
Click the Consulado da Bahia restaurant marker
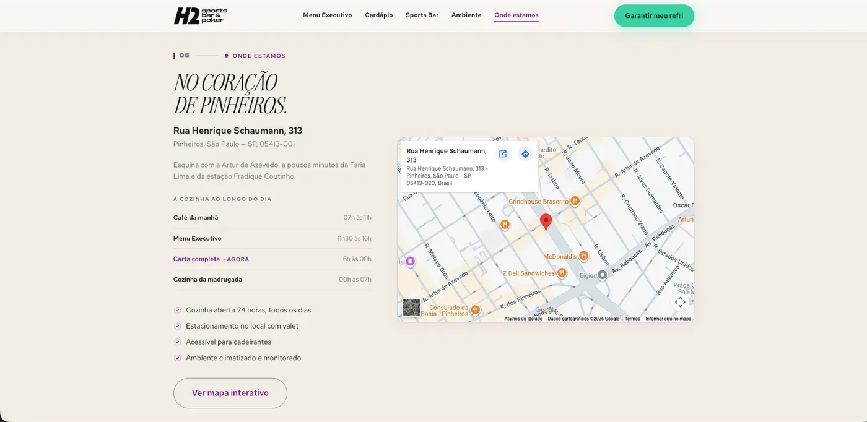[475, 310]
